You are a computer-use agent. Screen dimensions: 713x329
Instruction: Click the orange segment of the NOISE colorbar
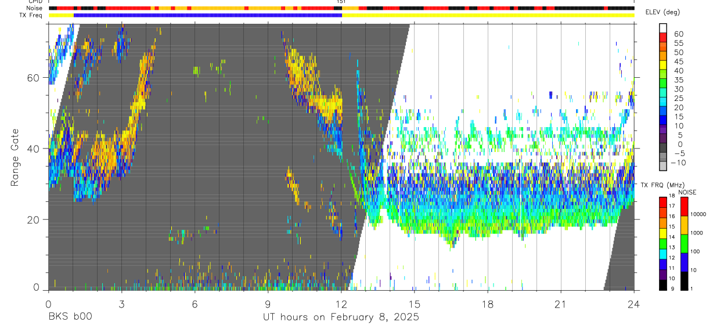point(684,225)
